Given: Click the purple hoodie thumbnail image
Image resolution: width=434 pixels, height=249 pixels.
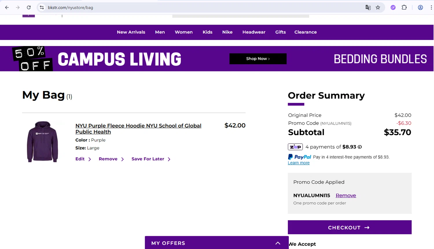Looking at the screenshot, I should 43,141.
